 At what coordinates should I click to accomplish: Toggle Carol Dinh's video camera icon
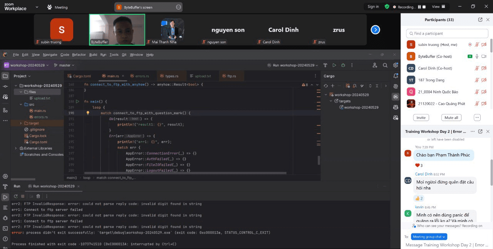(x=484, y=68)
